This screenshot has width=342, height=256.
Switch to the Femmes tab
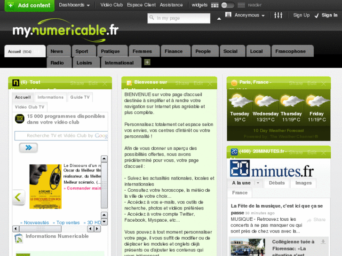pyautogui.click(x=144, y=51)
